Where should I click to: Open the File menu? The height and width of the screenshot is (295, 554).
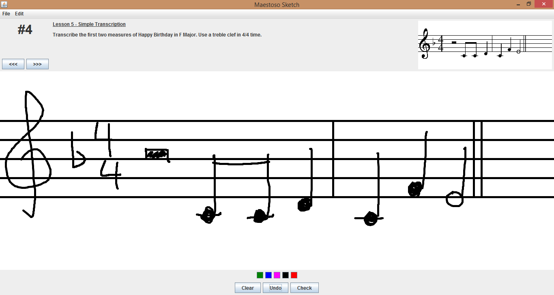pos(6,14)
